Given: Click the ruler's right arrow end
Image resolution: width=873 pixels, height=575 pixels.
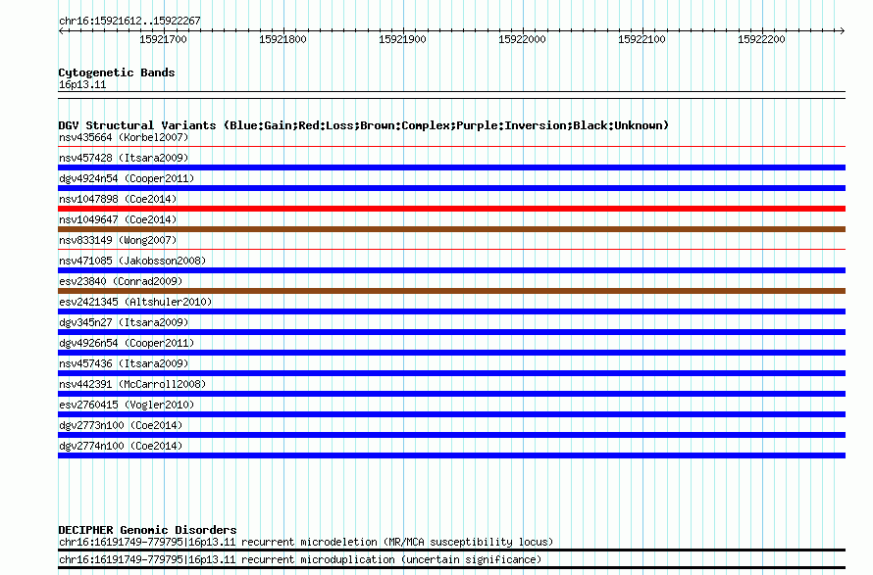Looking at the screenshot, I should click(x=843, y=30).
